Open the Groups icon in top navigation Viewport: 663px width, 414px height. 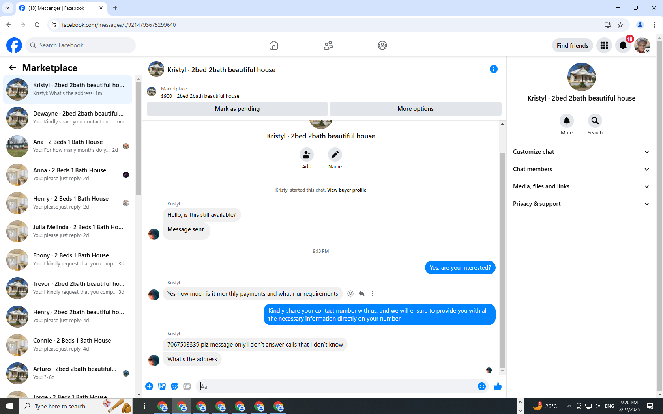coord(382,45)
